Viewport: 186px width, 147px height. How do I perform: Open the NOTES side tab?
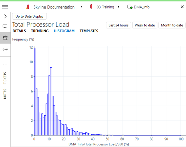click(5, 94)
